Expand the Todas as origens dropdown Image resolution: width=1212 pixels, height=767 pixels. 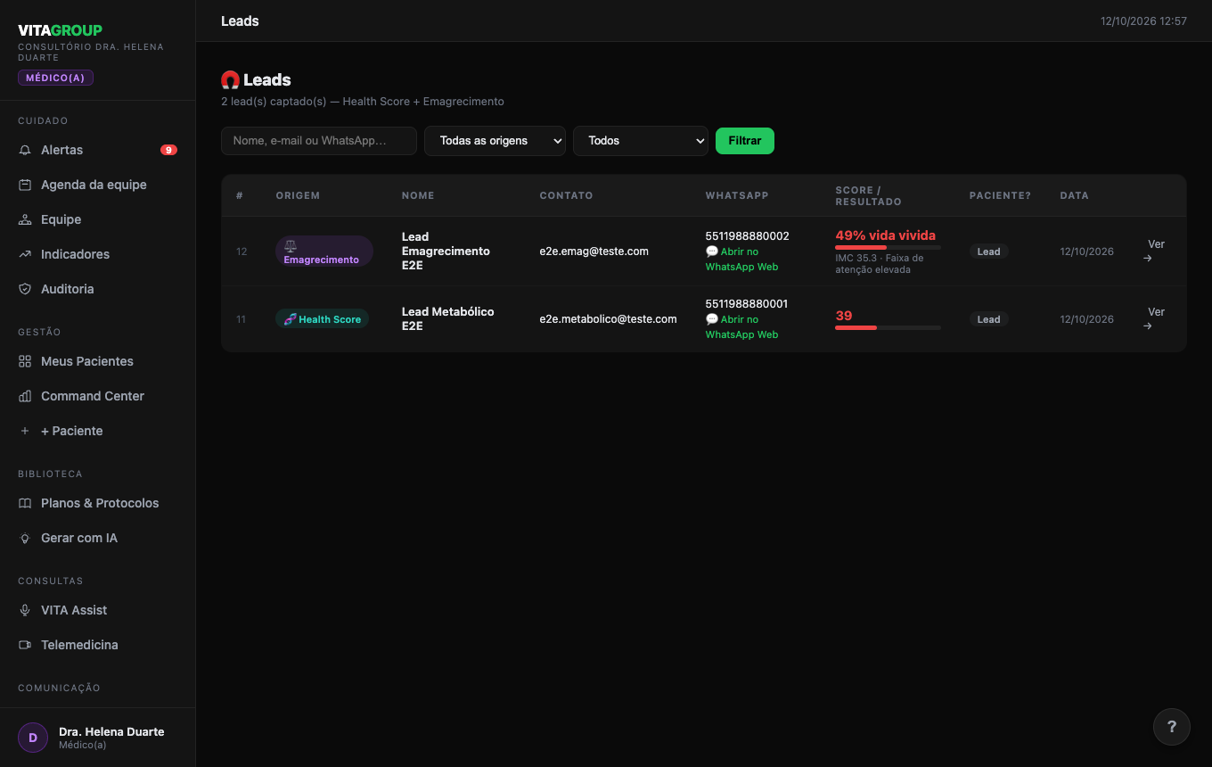point(495,141)
